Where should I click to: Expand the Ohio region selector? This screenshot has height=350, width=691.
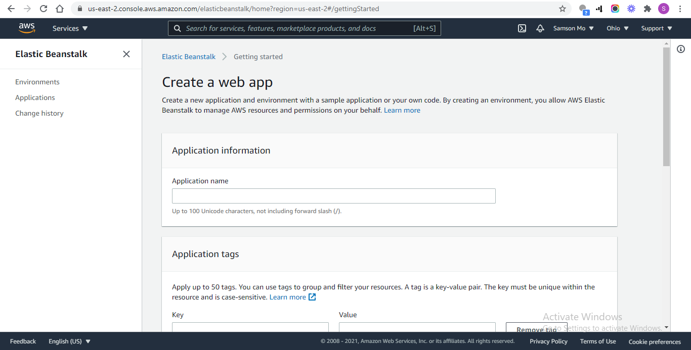617,28
